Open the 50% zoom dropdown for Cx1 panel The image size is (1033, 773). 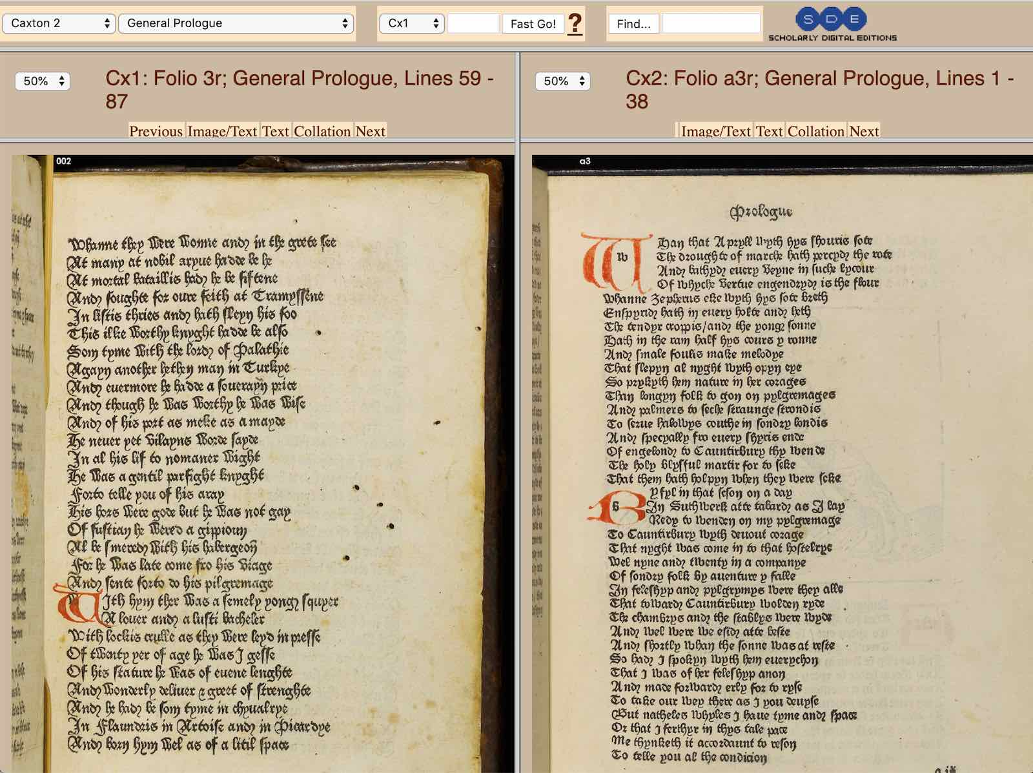click(x=43, y=81)
